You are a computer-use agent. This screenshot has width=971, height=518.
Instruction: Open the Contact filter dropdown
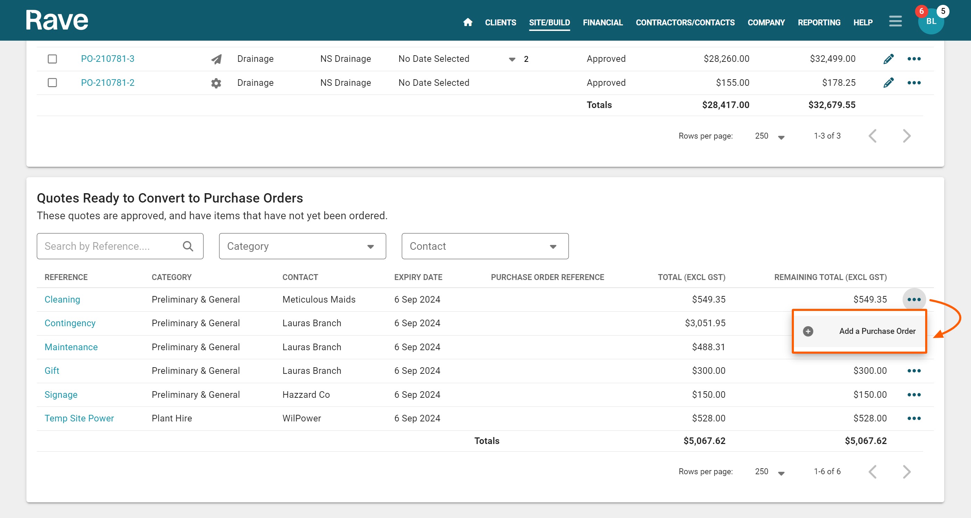pyautogui.click(x=485, y=246)
